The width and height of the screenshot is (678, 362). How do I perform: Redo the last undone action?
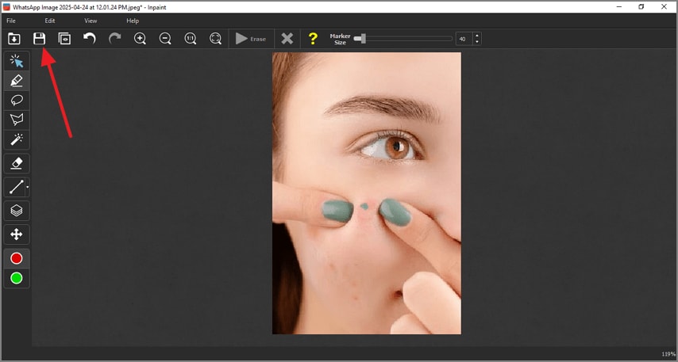click(114, 39)
